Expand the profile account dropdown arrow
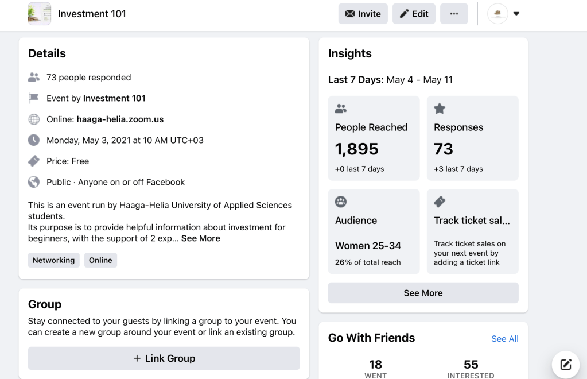587x379 pixels. [516, 14]
